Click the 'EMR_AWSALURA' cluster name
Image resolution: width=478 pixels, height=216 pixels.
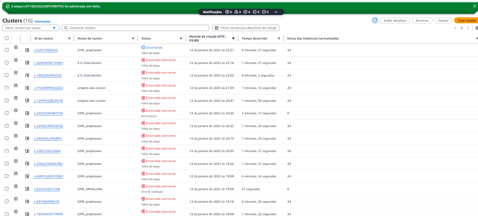point(90,189)
